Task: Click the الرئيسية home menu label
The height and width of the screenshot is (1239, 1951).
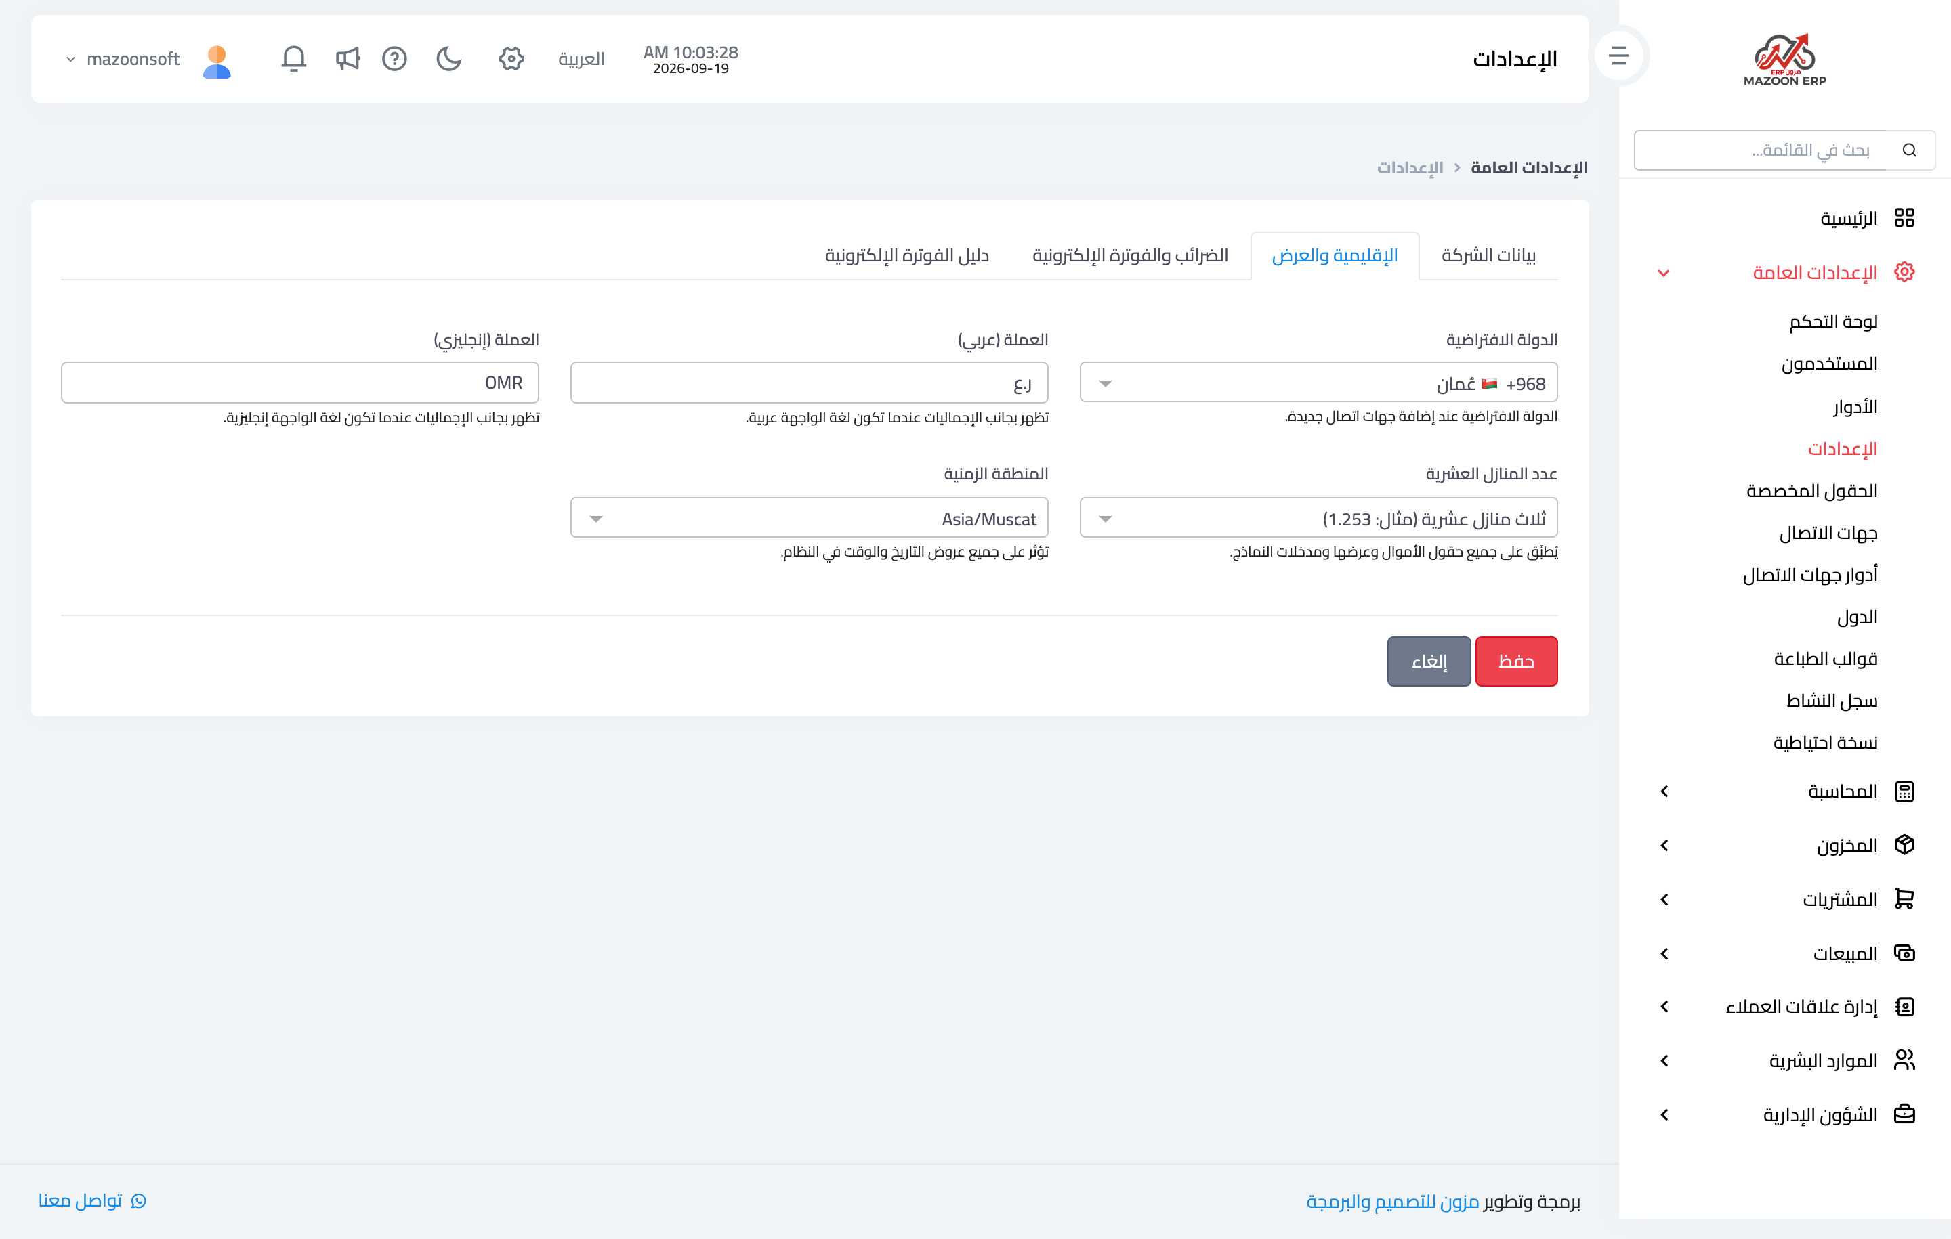Action: click(x=1848, y=219)
